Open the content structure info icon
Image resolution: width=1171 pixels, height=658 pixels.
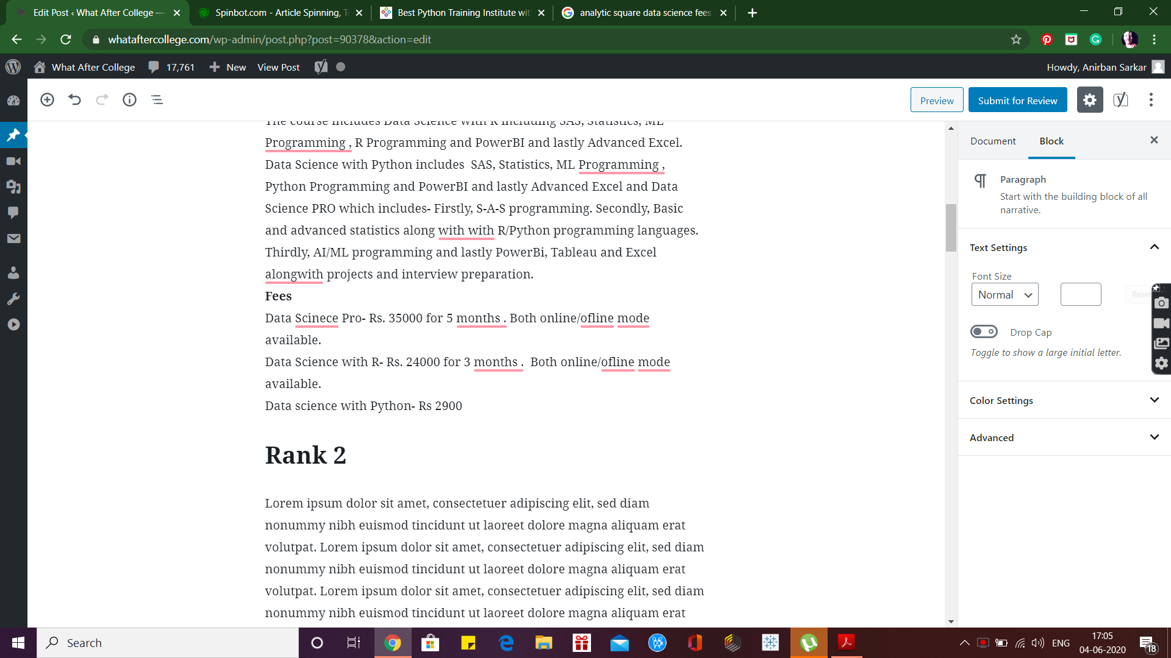click(x=129, y=100)
